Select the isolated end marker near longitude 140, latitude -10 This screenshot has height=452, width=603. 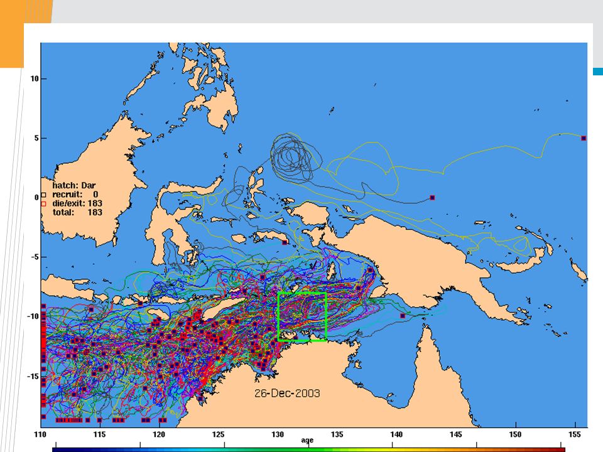pos(403,316)
